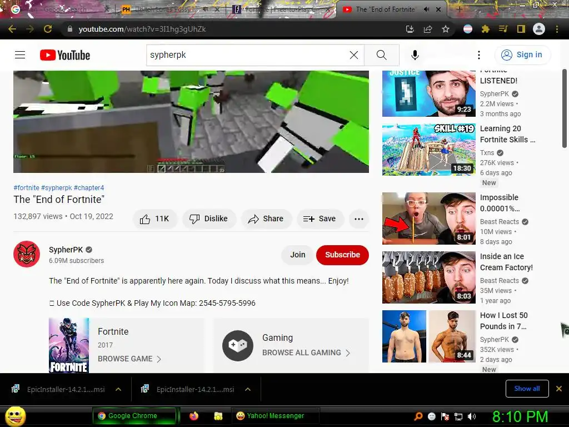Screen dimensions: 569x427
Task: Toggle the browser side panel icon
Action: [521, 29]
